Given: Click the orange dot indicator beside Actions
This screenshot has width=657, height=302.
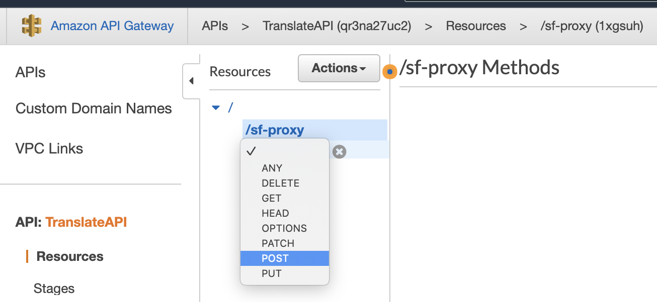Looking at the screenshot, I should (x=389, y=72).
